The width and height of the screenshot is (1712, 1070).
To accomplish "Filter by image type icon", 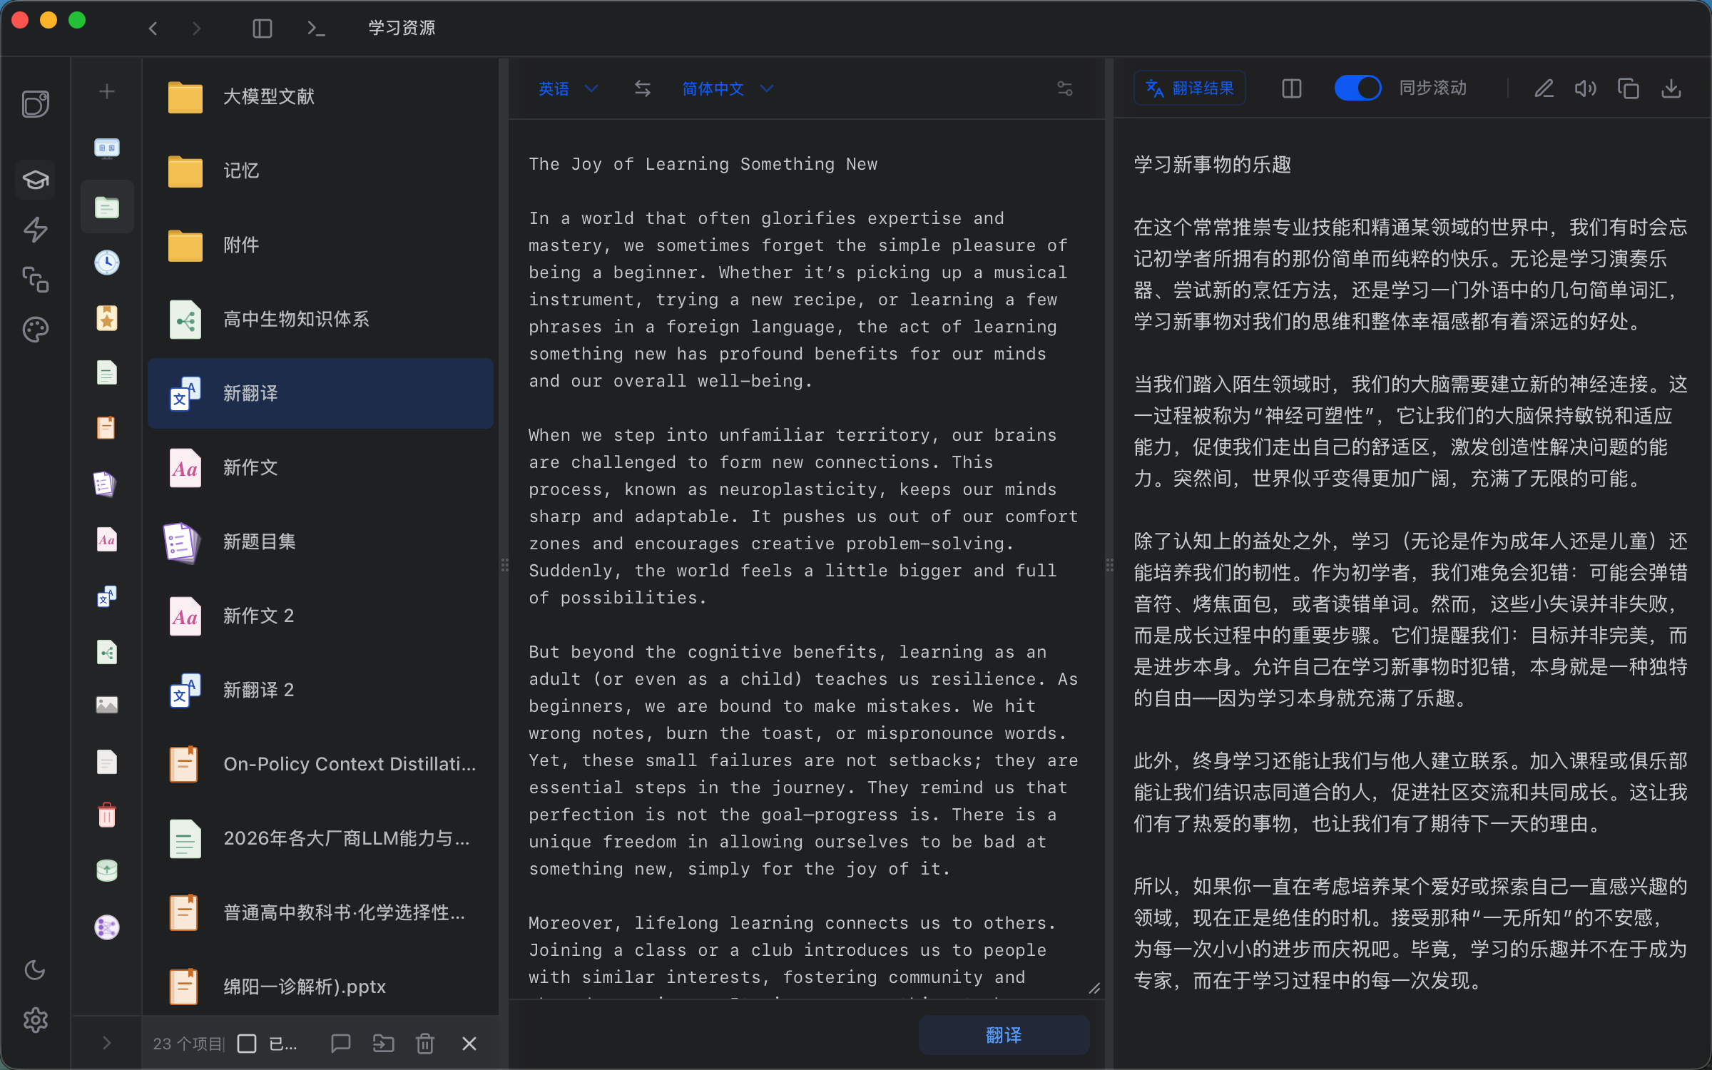I will coord(107,705).
